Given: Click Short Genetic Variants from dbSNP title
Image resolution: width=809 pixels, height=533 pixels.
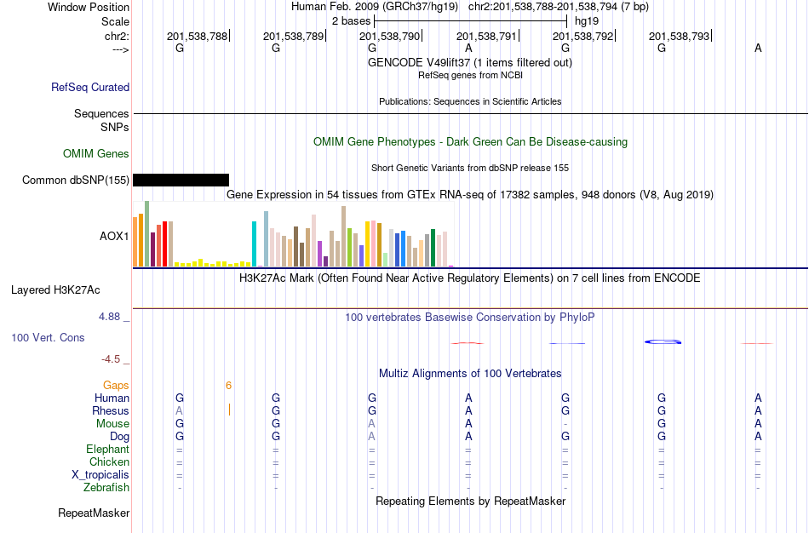Looking at the screenshot, I should pos(470,169).
